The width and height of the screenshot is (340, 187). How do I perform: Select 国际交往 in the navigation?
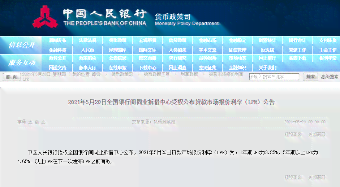(147, 50)
